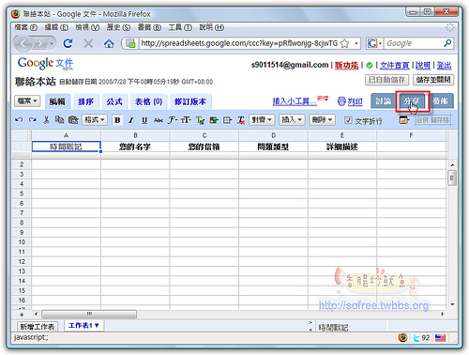Open cell borders icon
Viewport: 469px width, 355px height.
click(x=228, y=120)
